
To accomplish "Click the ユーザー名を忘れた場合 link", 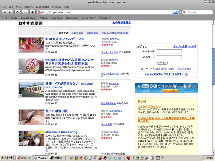I will click(x=154, y=69).
